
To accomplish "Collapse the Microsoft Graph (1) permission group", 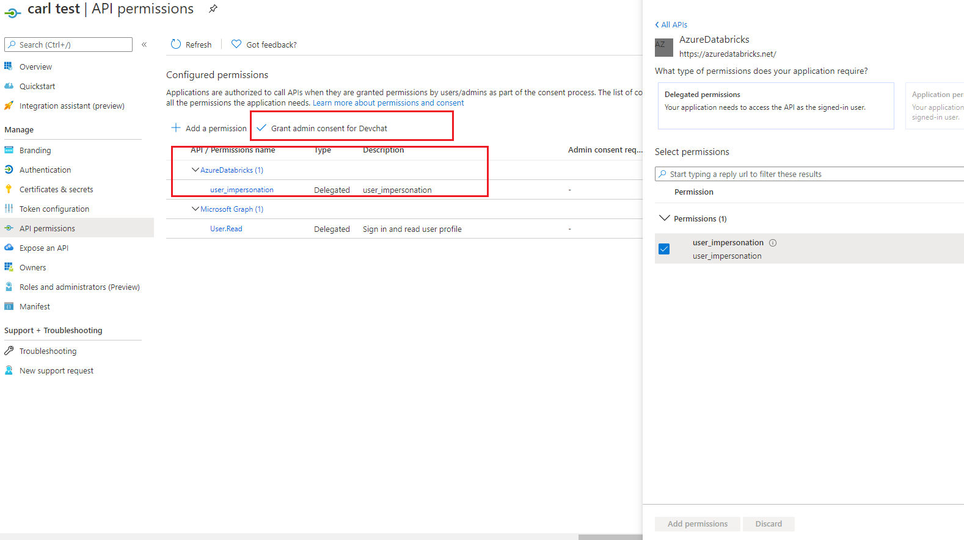I will pyautogui.click(x=195, y=209).
